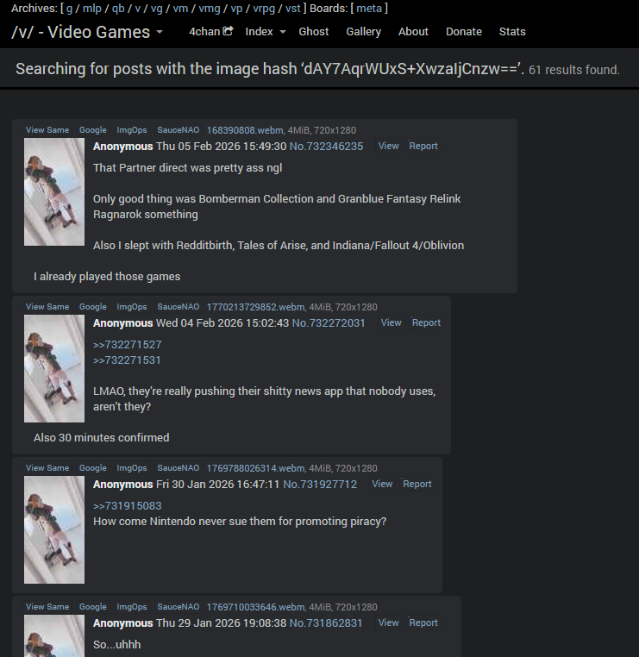The height and width of the screenshot is (657, 639).
Task: Open post number No.732272031
Action: (329, 323)
